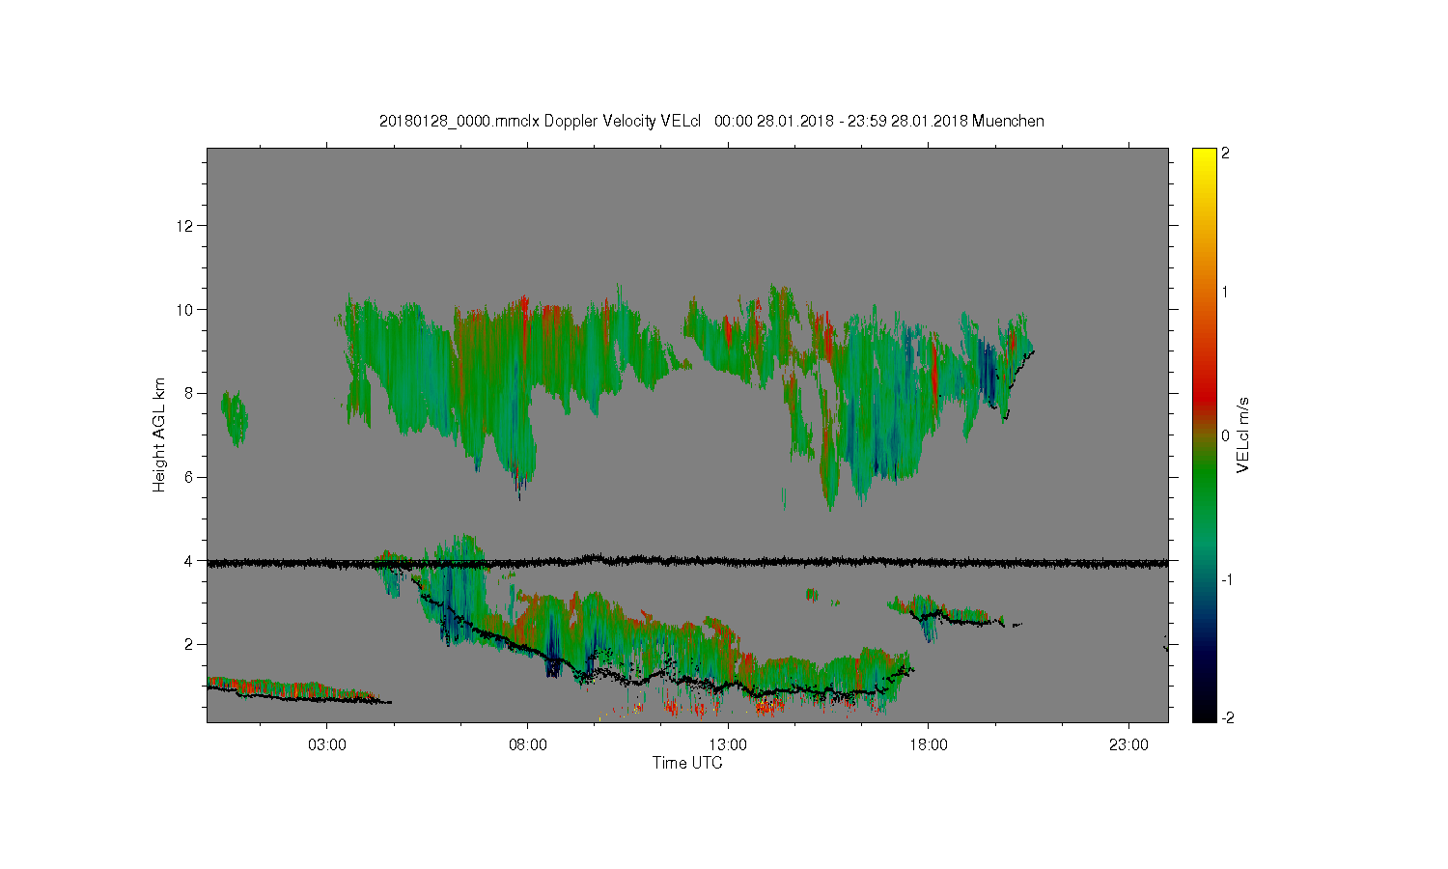Click the -2 label on the colorbar

pyautogui.click(x=1228, y=717)
